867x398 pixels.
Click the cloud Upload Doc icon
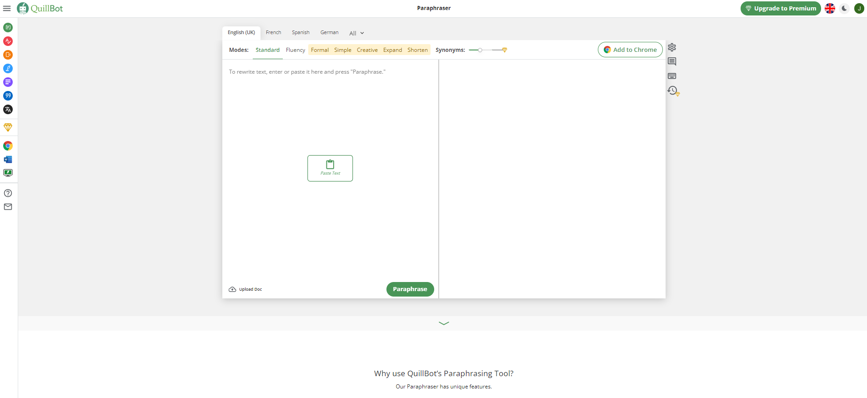coord(232,289)
